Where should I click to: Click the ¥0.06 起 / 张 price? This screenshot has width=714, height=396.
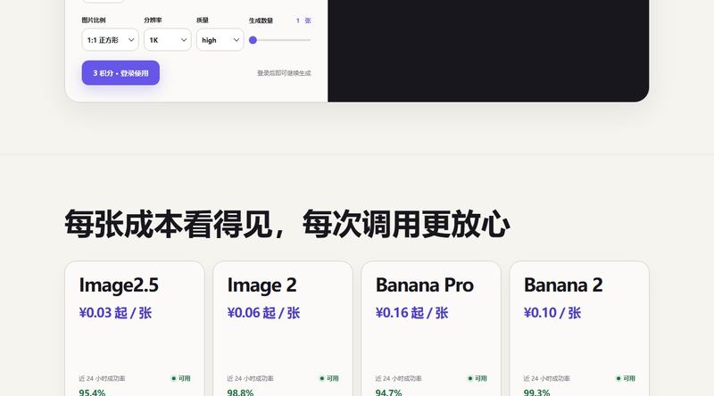[263, 313]
